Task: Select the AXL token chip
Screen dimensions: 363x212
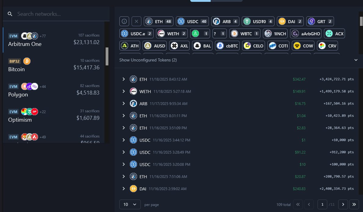Action: pyautogui.click(x=180, y=46)
